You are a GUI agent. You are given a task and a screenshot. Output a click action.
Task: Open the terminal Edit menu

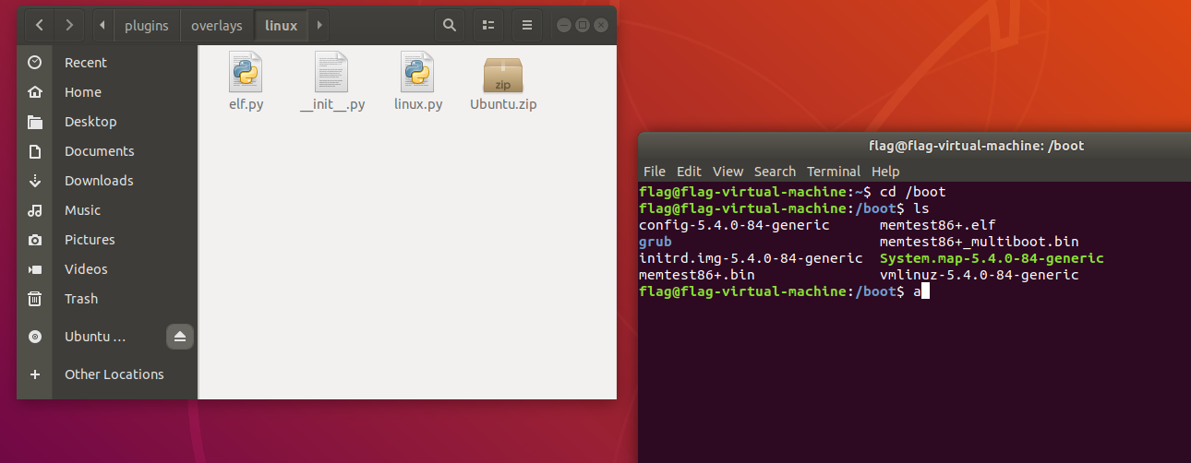(689, 172)
